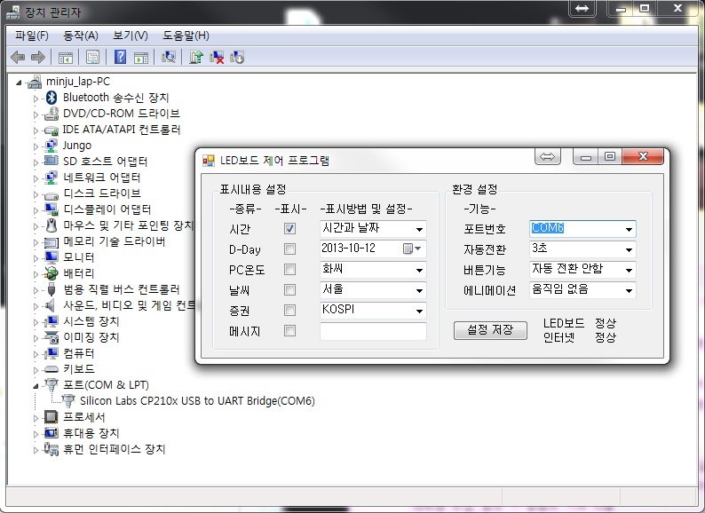
Task: Select the 컴퓨터 tree item
Action: (79, 353)
